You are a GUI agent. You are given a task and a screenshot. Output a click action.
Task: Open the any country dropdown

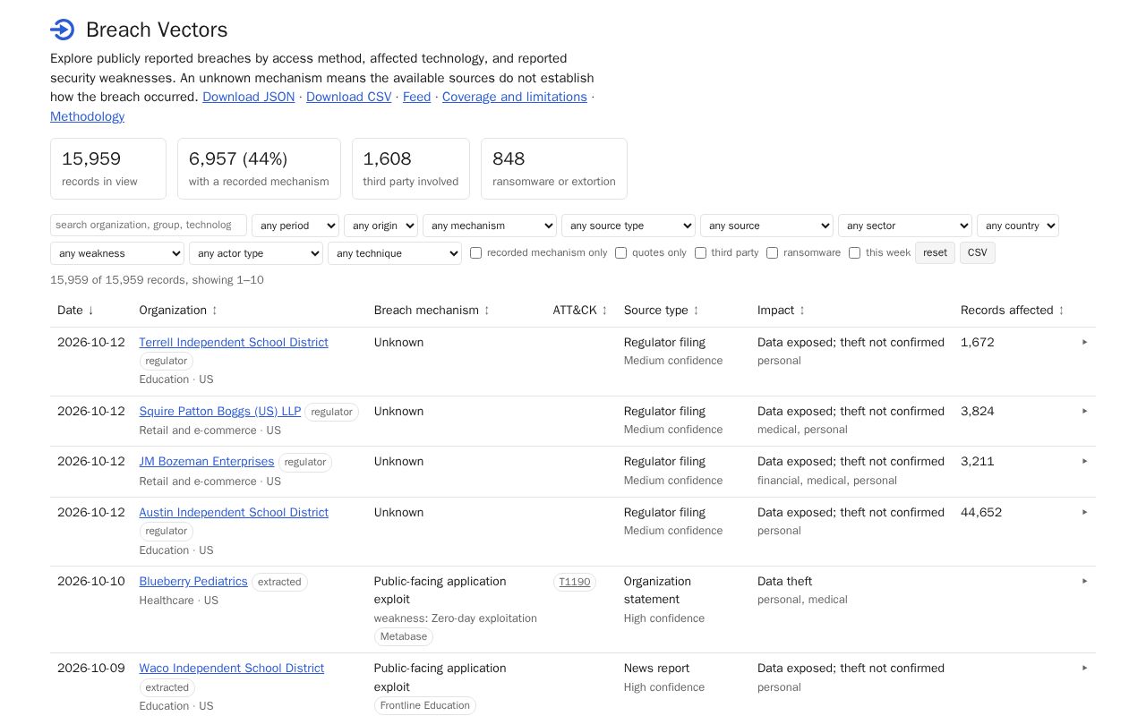[x=1018, y=226]
